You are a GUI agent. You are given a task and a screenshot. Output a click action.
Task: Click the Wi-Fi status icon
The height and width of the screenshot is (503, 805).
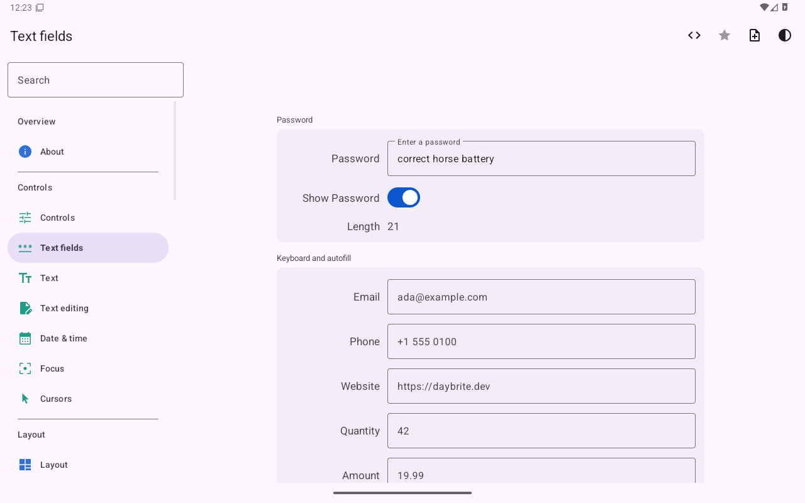click(764, 8)
